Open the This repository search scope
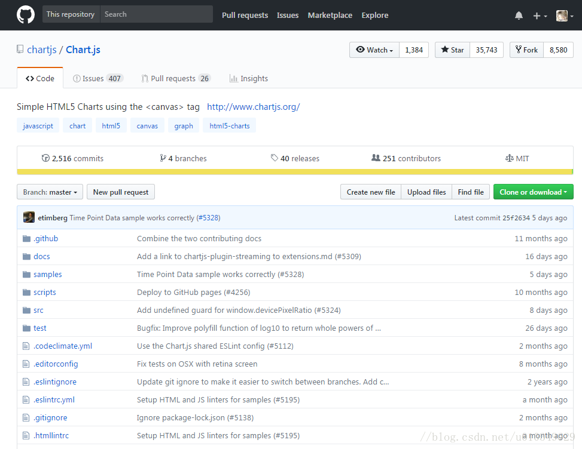The height and width of the screenshot is (449, 582). (71, 14)
